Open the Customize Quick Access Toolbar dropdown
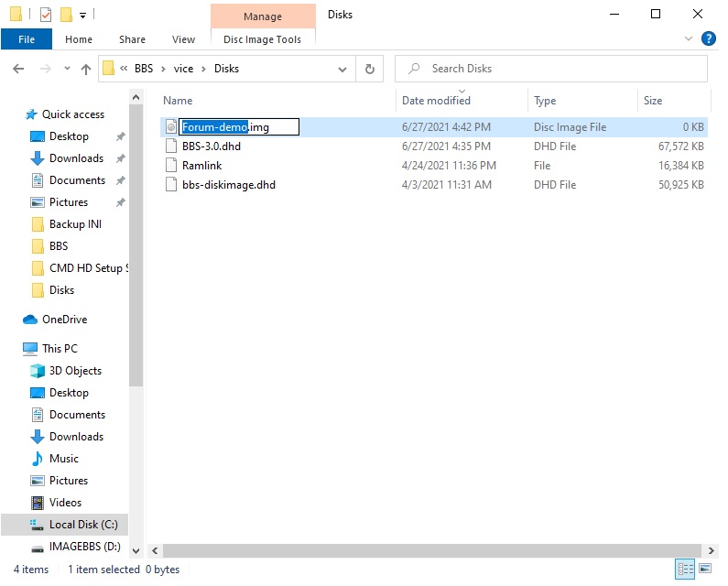Viewport: 728px width, 586px height. (x=82, y=16)
